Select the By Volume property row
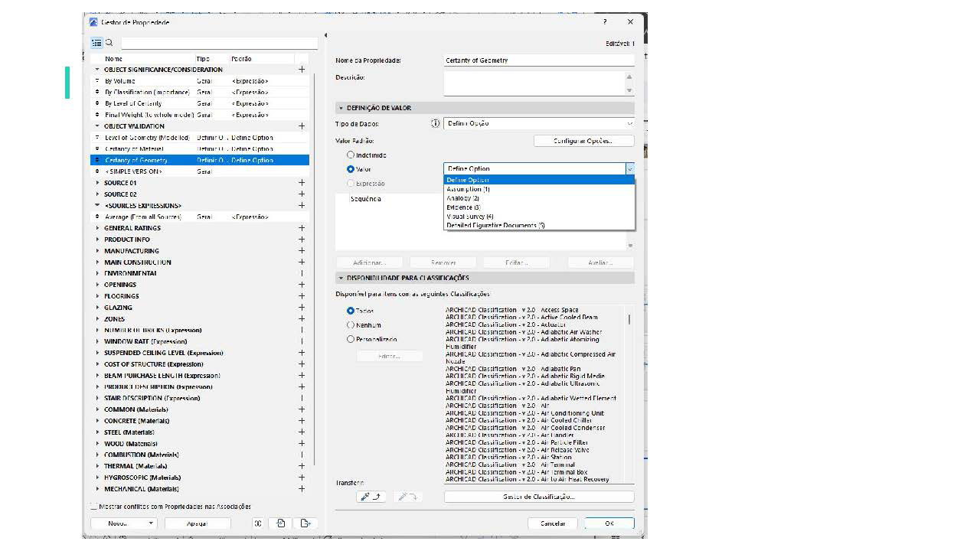Screen dimensions: 980x551 tap(200, 81)
